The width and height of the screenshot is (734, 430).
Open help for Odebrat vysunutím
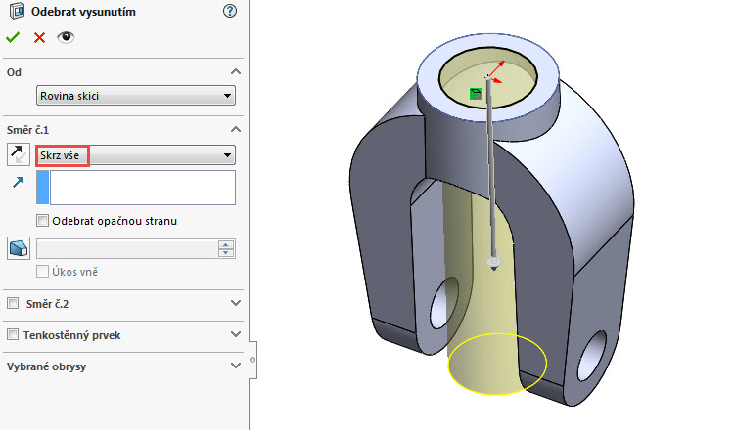click(x=230, y=11)
